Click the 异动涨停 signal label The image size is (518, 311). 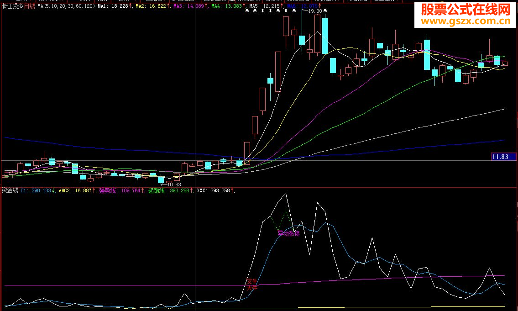288,233
